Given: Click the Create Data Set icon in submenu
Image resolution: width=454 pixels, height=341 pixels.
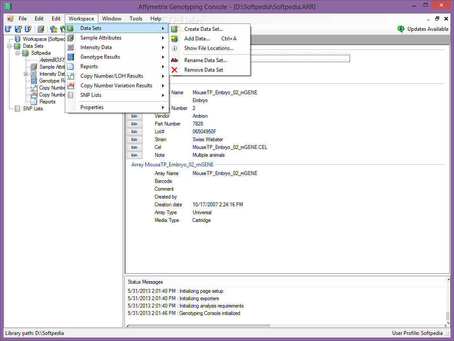Looking at the screenshot, I should (x=174, y=29).
